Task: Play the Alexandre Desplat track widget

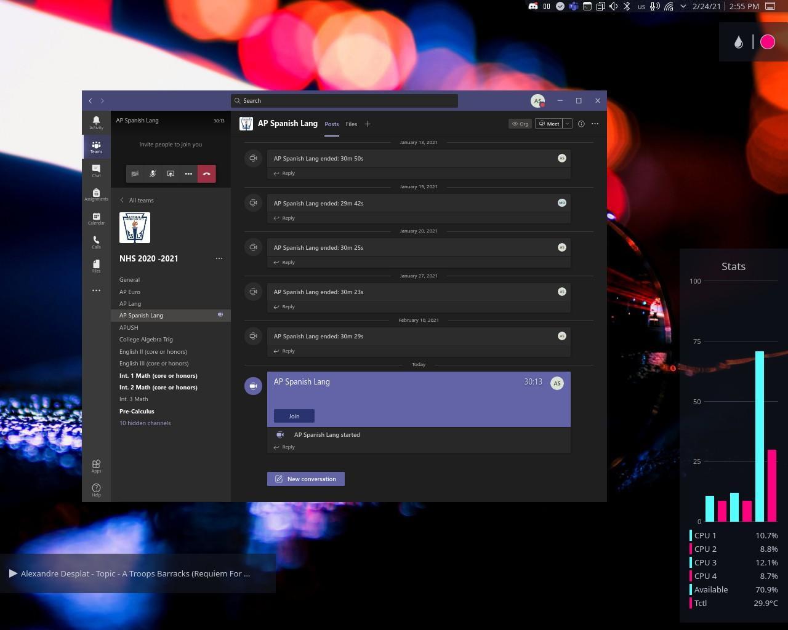Action: [x=13, y=573]
